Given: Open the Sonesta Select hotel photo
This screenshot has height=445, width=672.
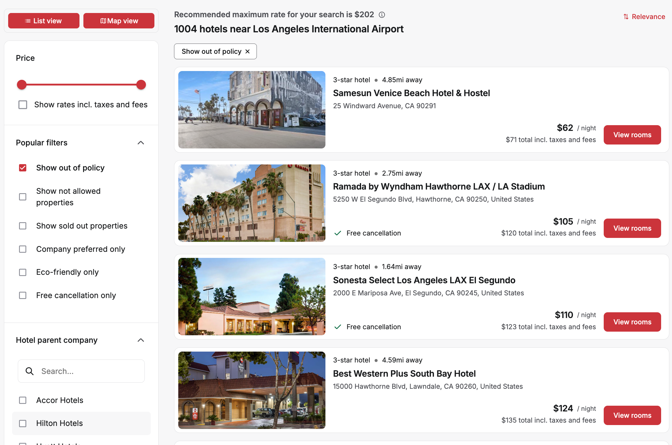Looking at the screenshot, I should pos(252,297).
